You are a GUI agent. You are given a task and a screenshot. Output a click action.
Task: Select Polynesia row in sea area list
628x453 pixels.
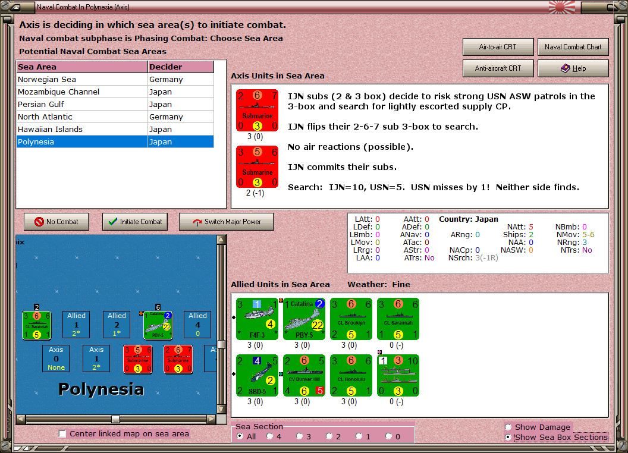pos(115,141)
